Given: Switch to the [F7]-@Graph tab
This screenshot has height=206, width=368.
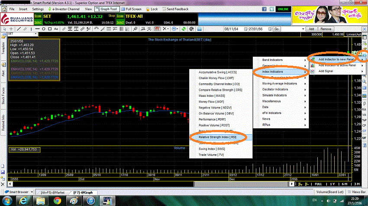Looking at the screenshot, I should click(83, 193).
